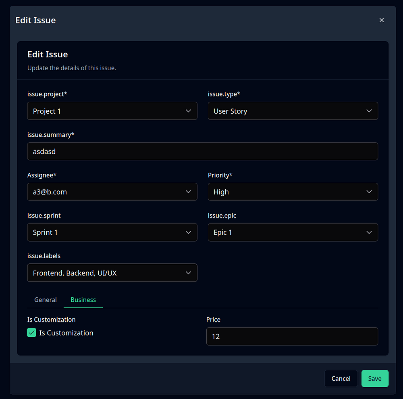Click chevron on issue.epic dropdown
Image resolution: width=403 pixels, height=399 pixels.
[369, 232]
